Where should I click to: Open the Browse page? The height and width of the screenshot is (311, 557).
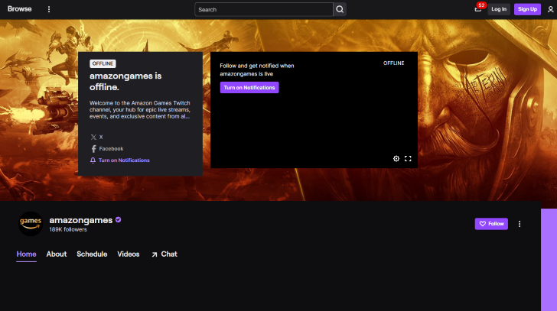point(20,9)
